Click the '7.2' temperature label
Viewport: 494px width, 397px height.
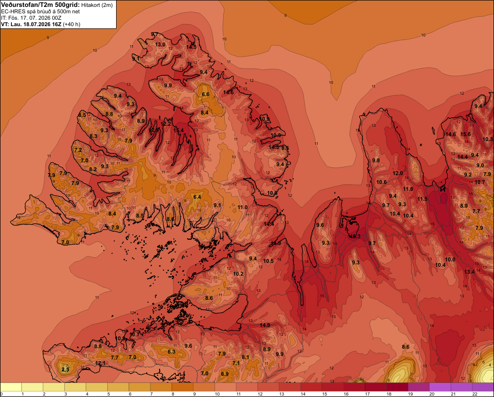click(78, 150)
